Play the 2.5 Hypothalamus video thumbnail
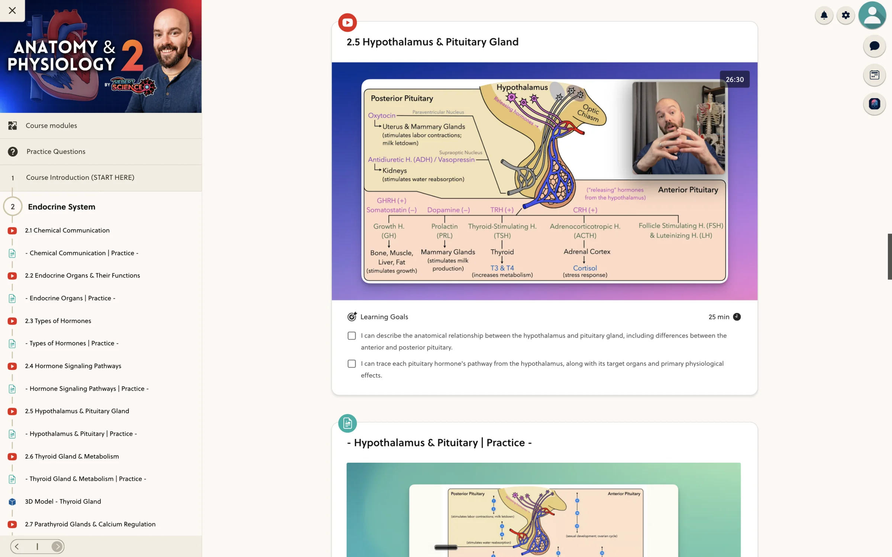892x557 pixels. pyautogui.click(x=544, y=181)
